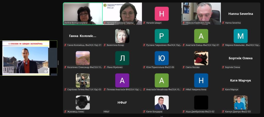Screen dimensions: 264x117
Task: Select the pink 'Н' avatar of Наталія Шварп
Action: [x=162, y=14]
